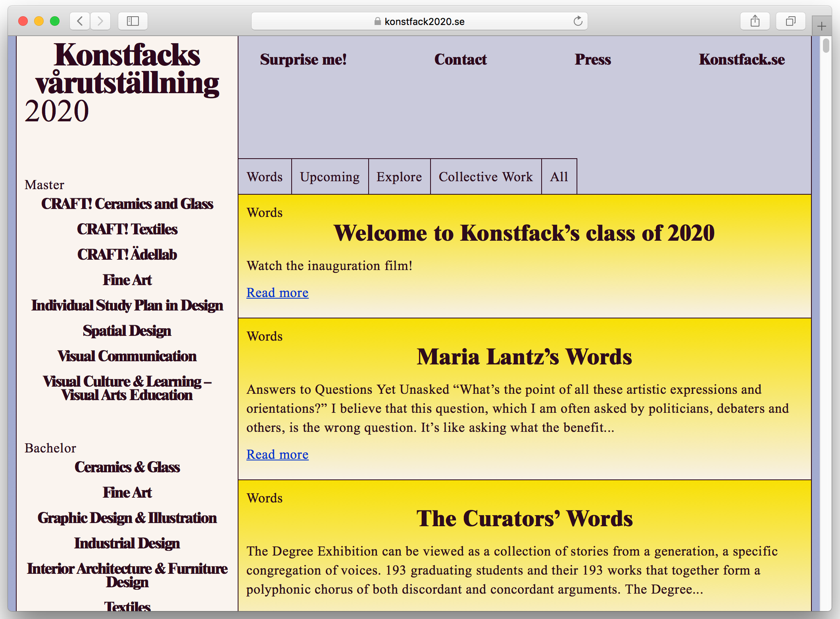Open the Maria Lantz's Words heading
840x619 pixels.
[x=524, y=356]
